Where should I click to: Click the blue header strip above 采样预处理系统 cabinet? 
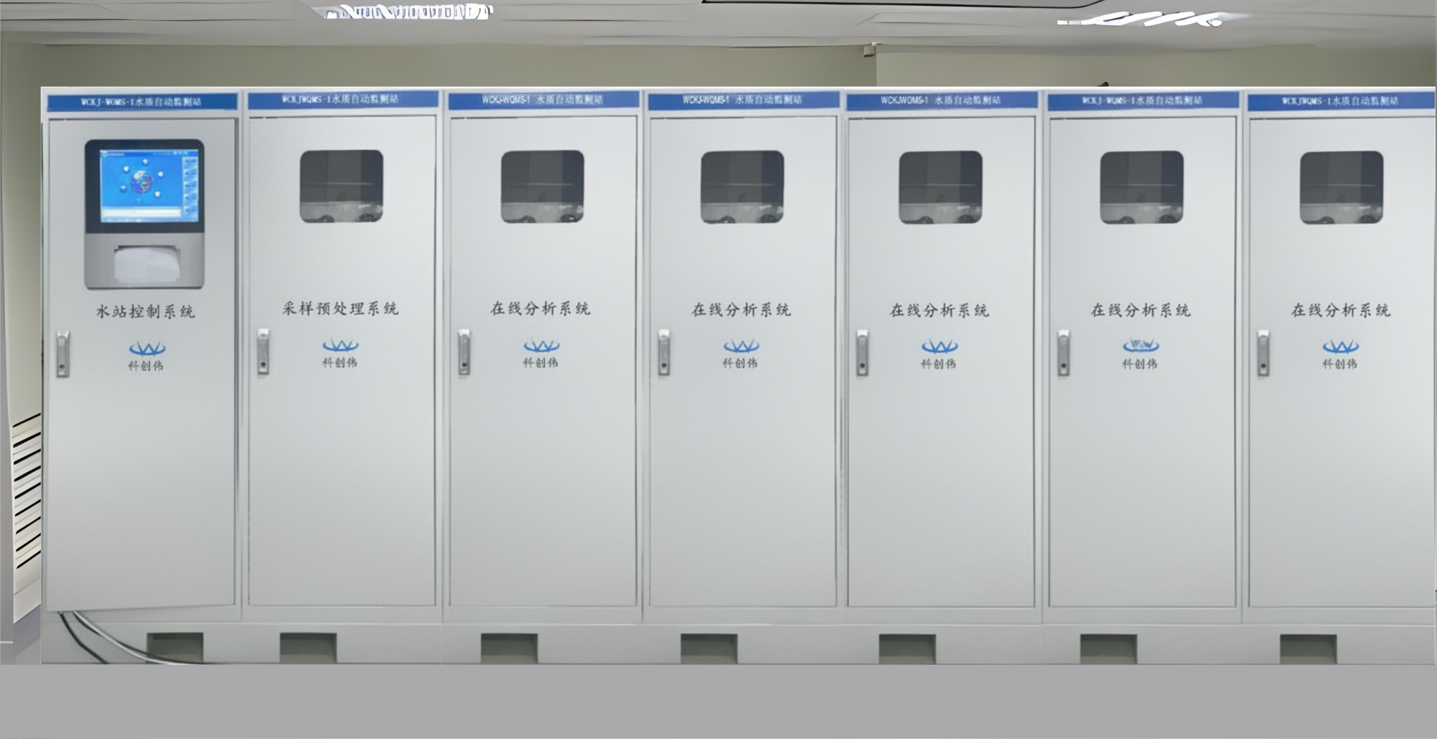pyautogui.click(x=343, y=99)
